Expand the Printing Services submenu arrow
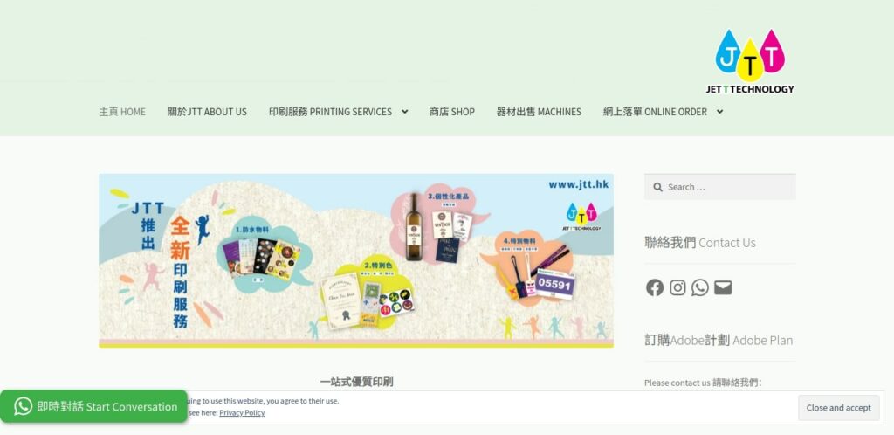This screenshot has height=435, width=894. 405,112
